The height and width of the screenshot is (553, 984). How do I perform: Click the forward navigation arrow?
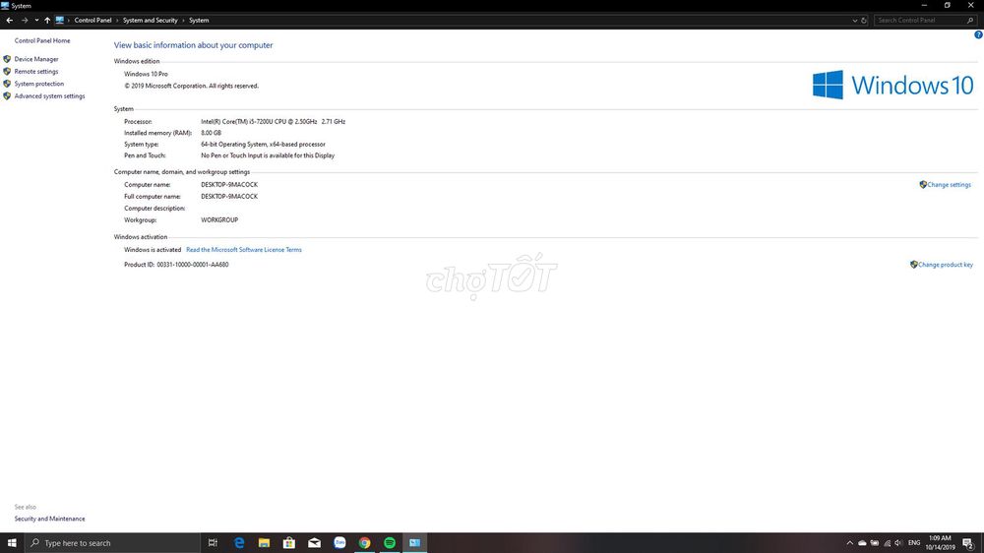[25, 20]
